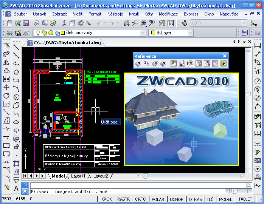The height and width of the screenshot is (204, 264).
Task: Select the Polygon draw tool
Action: coord(16,71)
